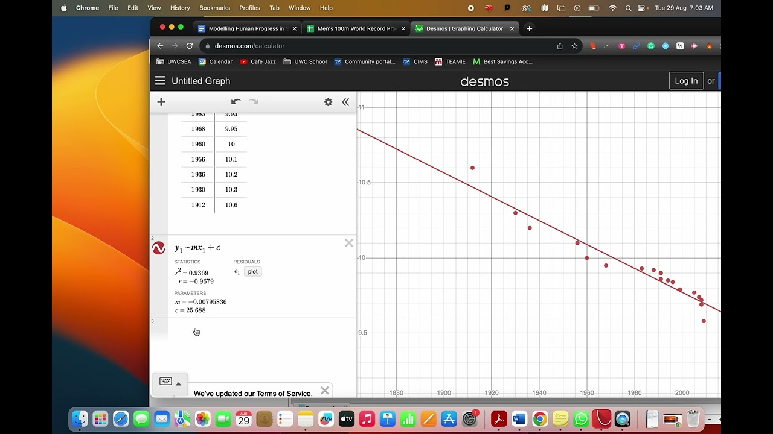Select table cell with year 1968
This screenshot has height=434, width=773.
click(x=198, y=129)
